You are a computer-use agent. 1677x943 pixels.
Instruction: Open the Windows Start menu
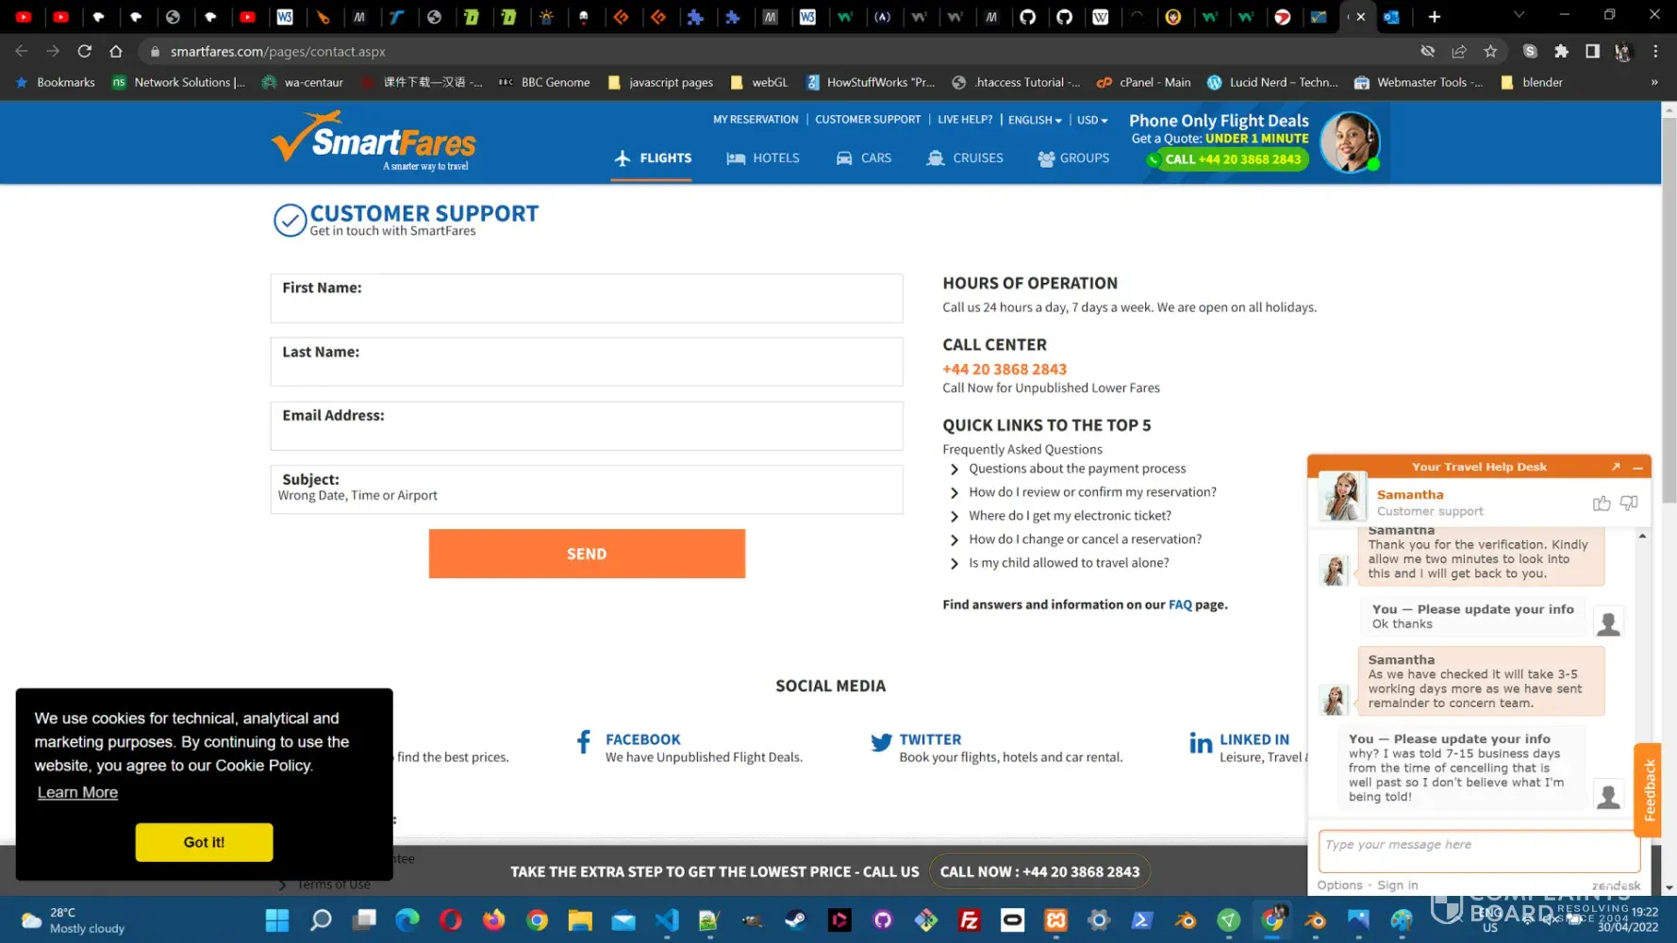277,920
